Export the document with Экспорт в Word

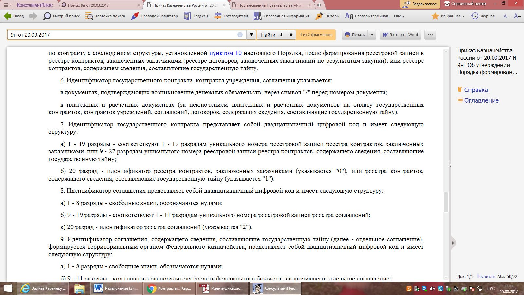[400, 35]
